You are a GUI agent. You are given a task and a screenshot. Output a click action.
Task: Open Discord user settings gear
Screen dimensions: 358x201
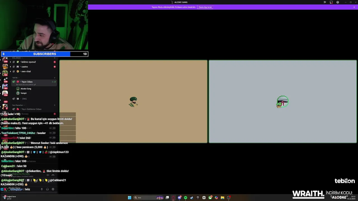pos(53,189)
